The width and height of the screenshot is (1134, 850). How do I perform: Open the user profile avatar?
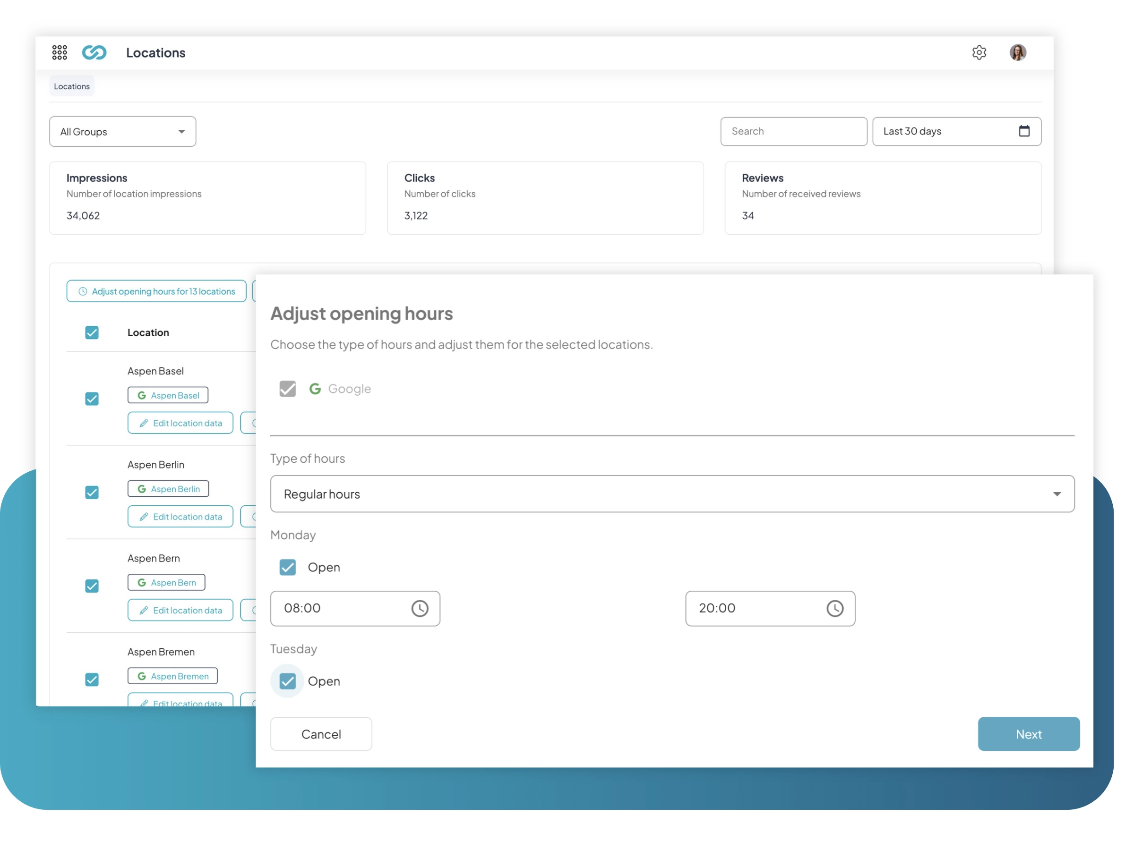pos(1018,52)
